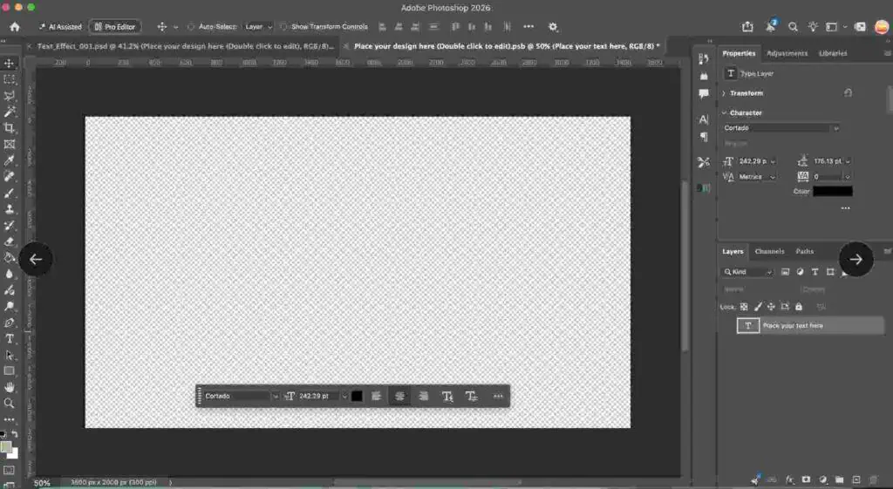
Task: Add a layer mask from Layers footer
Action: click(806, 480)
